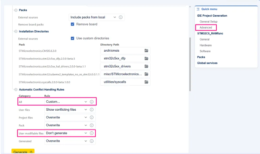Go to Hardware in Quick menu

click(206, 45)
